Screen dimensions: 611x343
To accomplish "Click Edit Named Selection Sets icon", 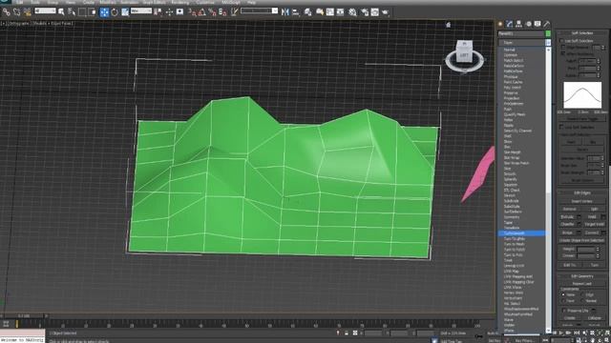I will [234, 12].
